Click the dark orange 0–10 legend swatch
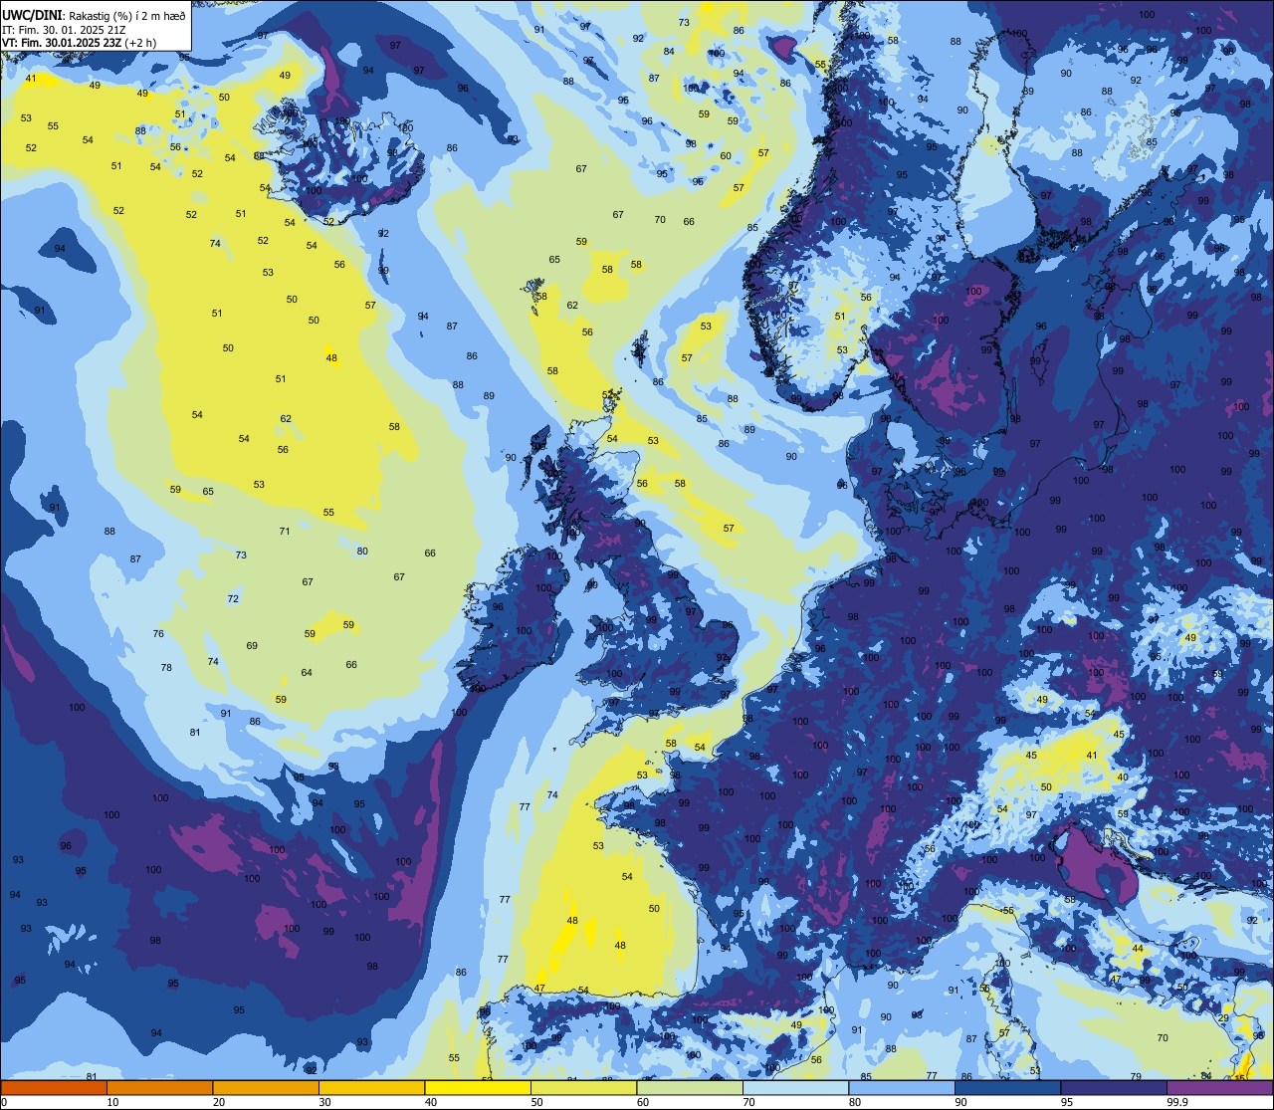The height and width of the screenshot is (1110, 1274). (x=54, y=1087)
